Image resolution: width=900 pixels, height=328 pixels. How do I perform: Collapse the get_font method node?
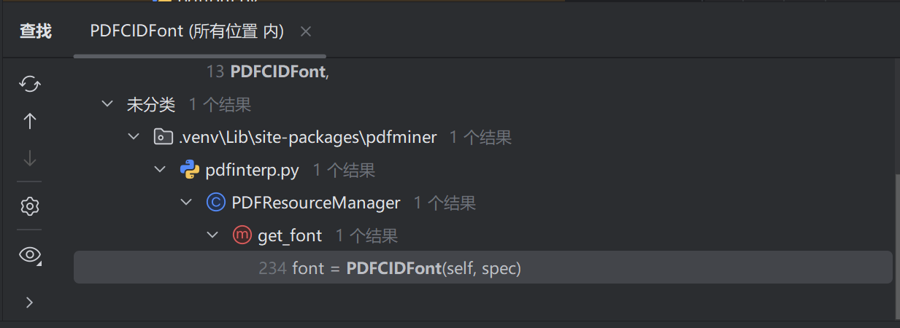(212, 235)
